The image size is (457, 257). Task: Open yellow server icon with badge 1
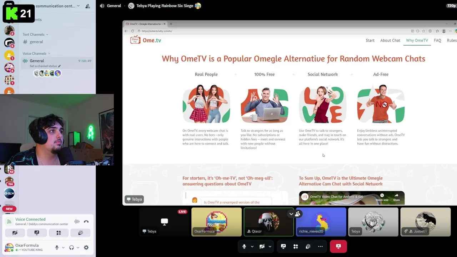[x=9, y=55]
